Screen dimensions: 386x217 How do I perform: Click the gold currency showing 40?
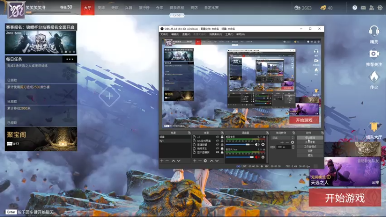327,8
